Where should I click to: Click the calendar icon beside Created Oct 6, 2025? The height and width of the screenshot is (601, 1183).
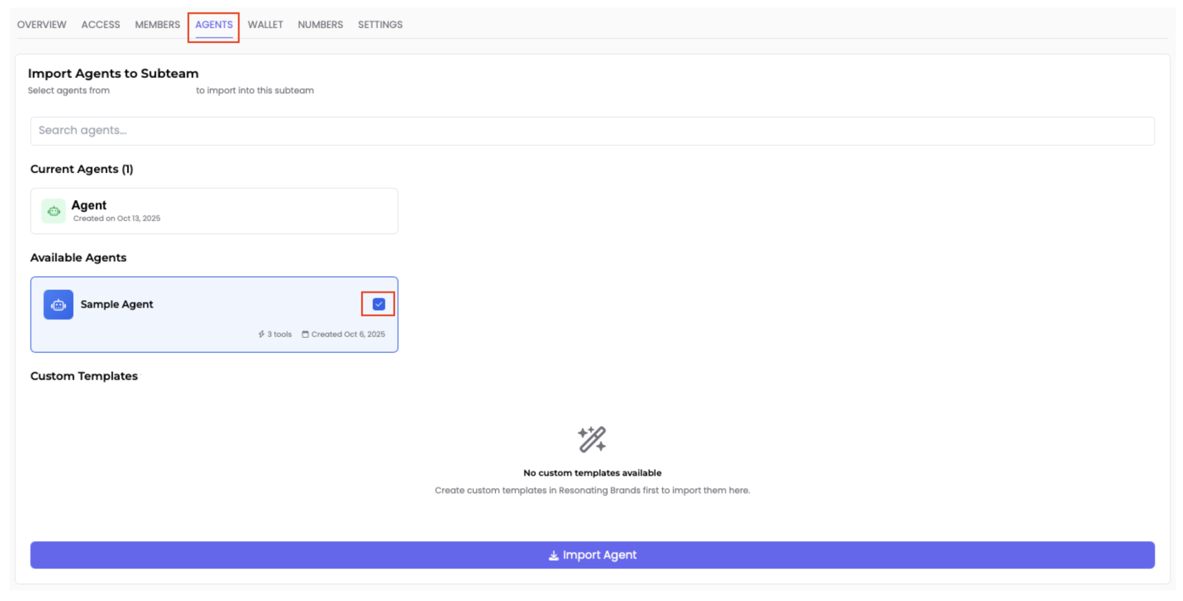coord(305,334)
